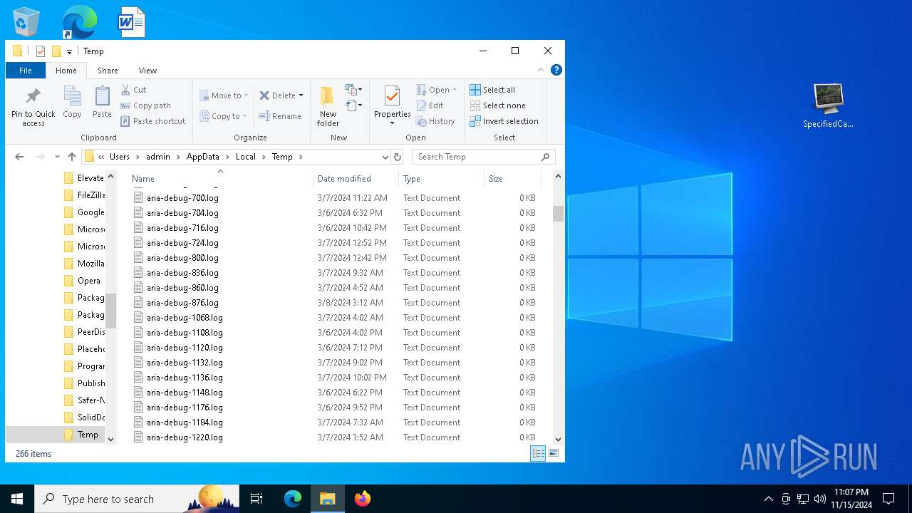
Task: Click the Quick Access Properties checkmark icon
Action: point(41,51)
